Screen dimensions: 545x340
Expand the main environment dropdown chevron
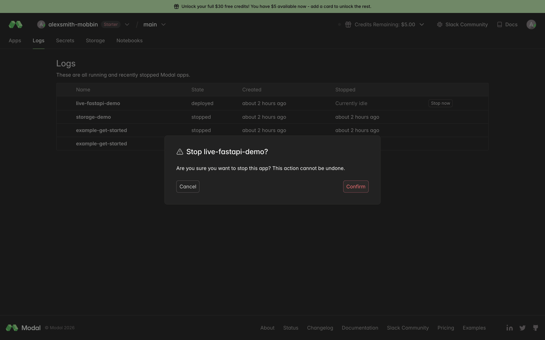(x=163, y=25)
